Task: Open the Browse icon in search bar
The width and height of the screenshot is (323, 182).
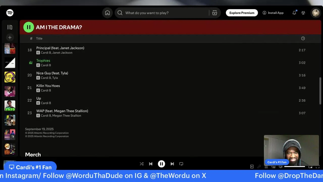Action: pos(215,13)
